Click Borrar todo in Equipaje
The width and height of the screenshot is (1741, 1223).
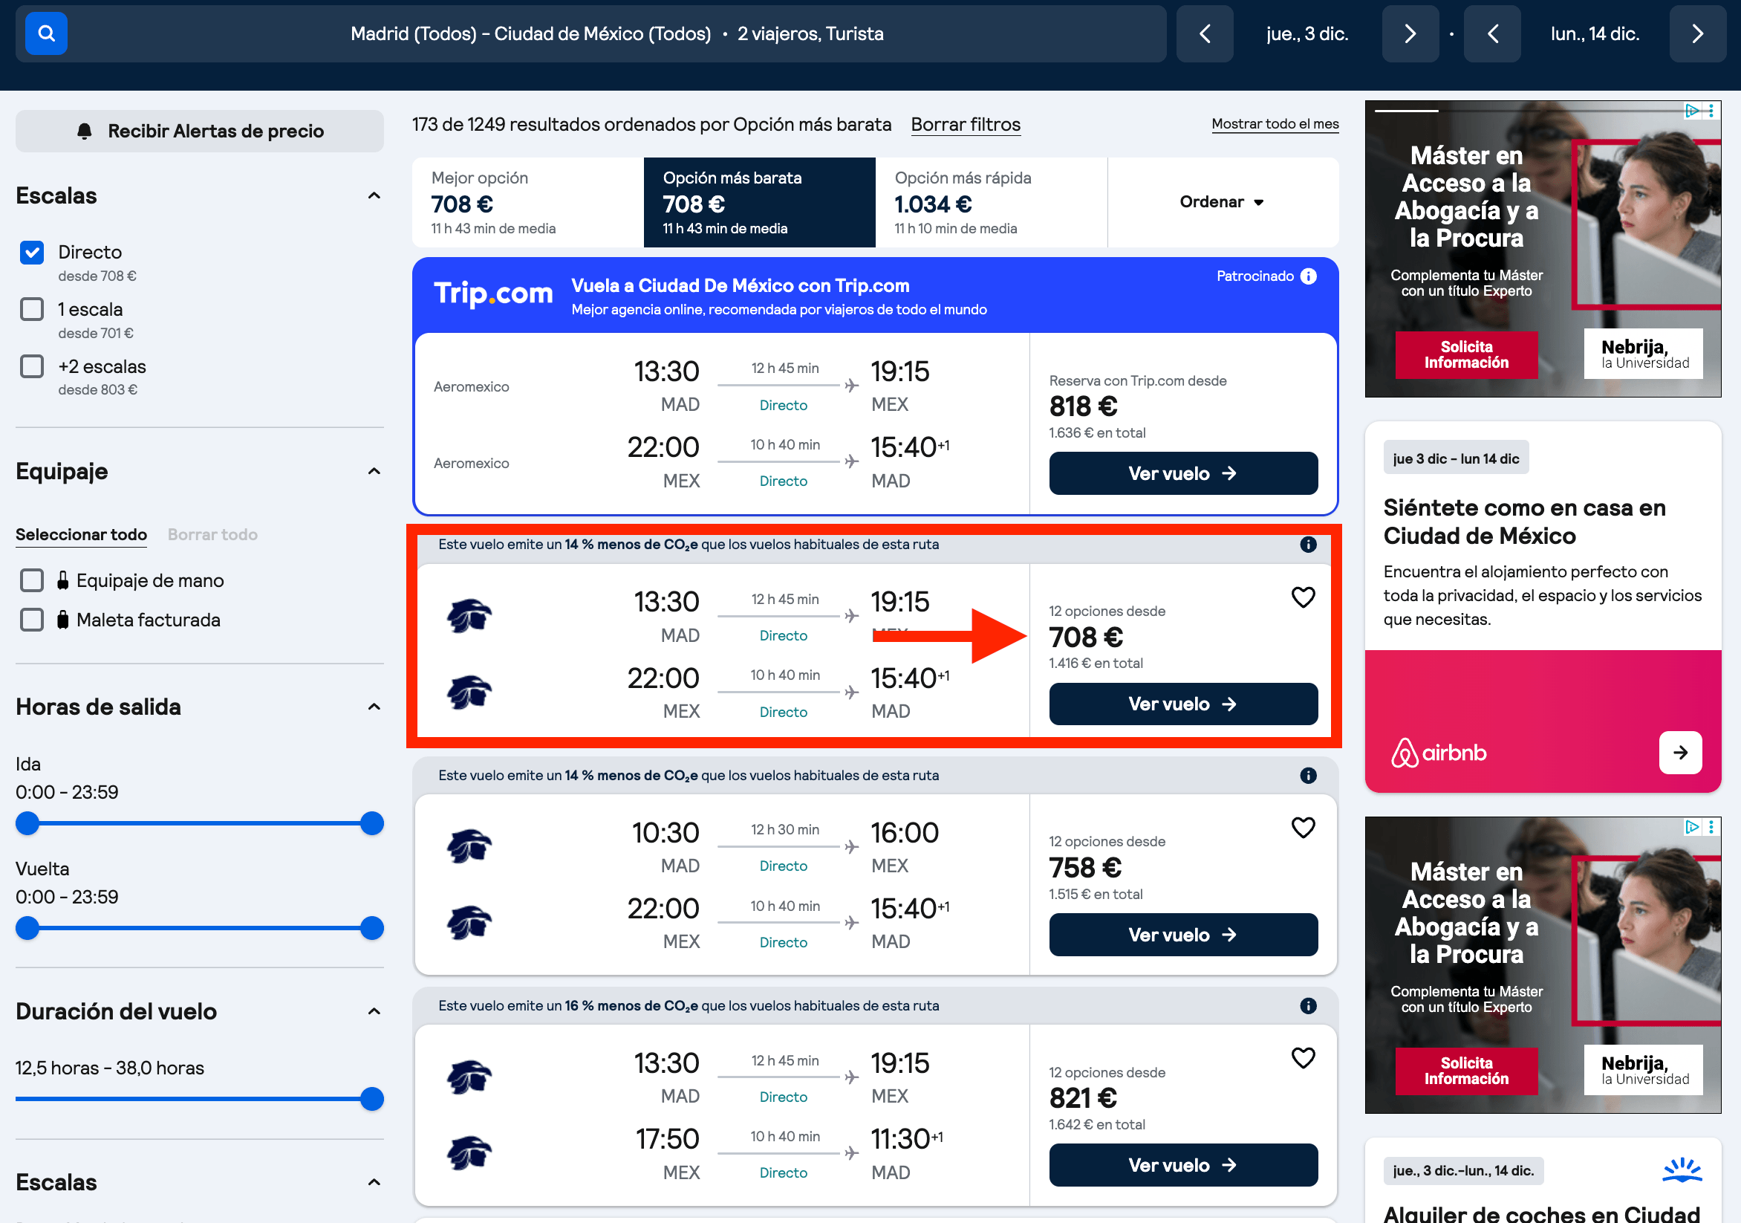212,534
